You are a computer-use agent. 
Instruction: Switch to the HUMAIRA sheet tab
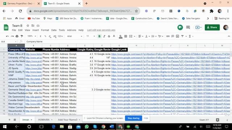tap(44, 120)
